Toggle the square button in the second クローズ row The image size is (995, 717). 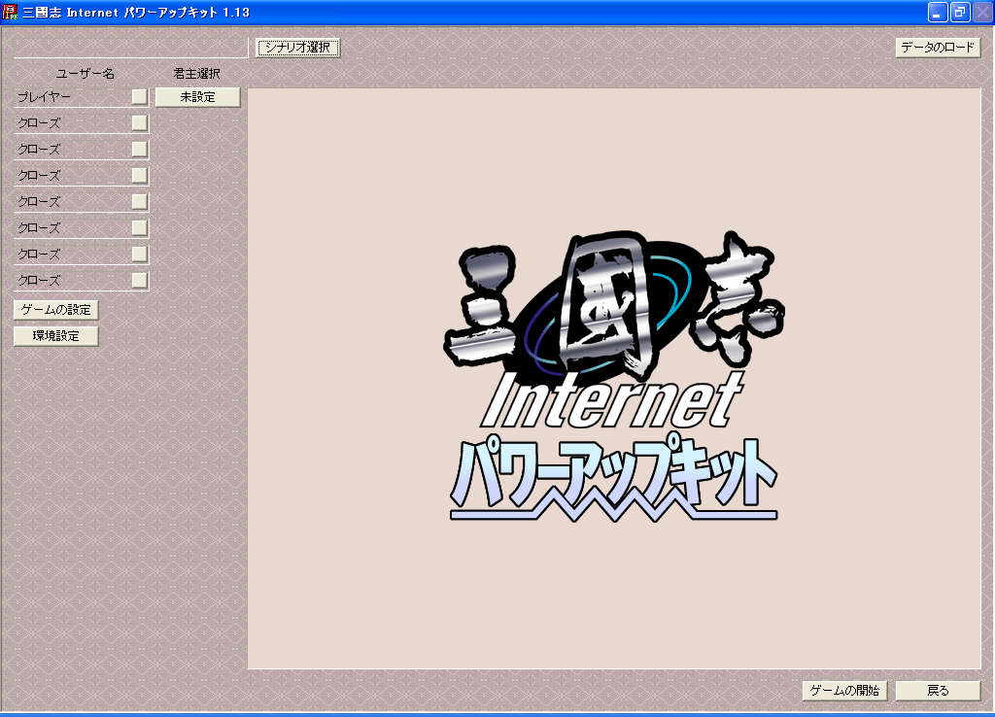coord(140,150)
